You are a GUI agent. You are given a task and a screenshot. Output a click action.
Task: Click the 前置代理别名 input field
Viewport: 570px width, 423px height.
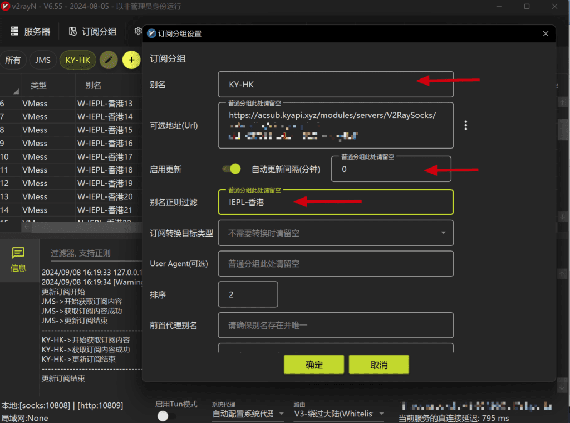pyautogui.click(x=336, y=325)
